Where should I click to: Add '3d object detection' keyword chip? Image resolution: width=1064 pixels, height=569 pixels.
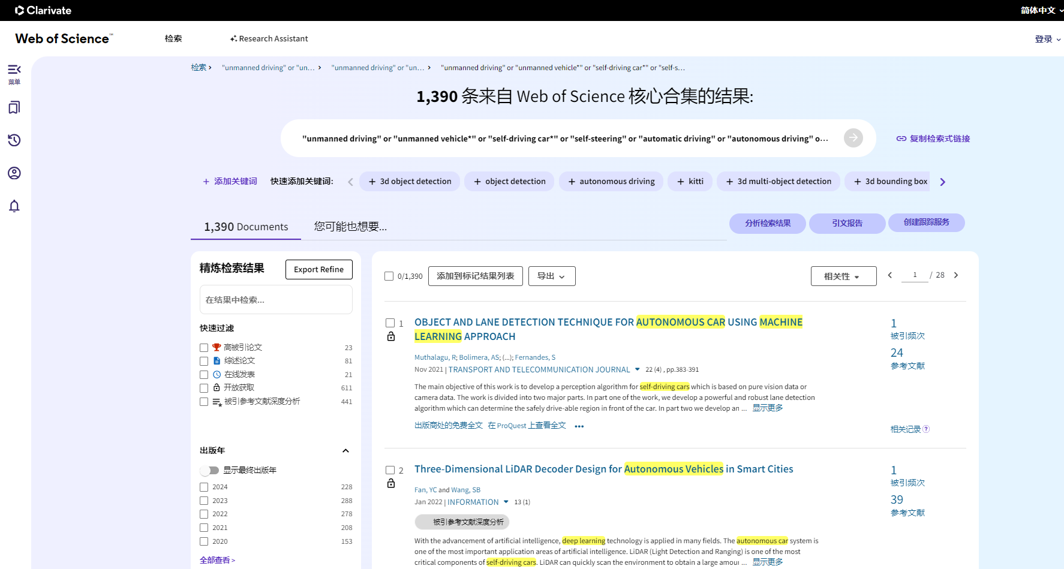(410, 181)
